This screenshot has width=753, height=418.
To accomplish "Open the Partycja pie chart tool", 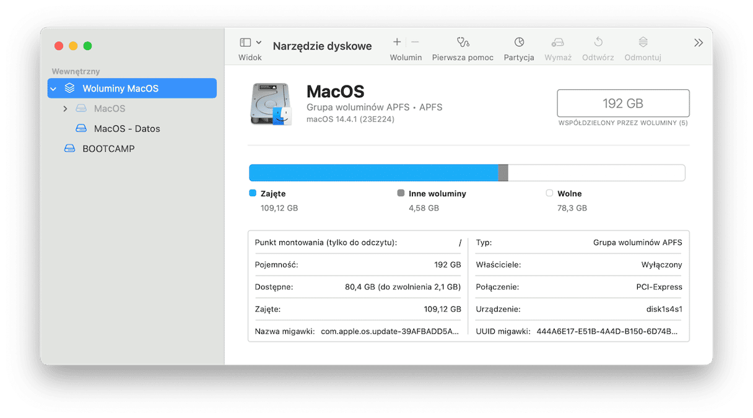I will click(519, 42).
